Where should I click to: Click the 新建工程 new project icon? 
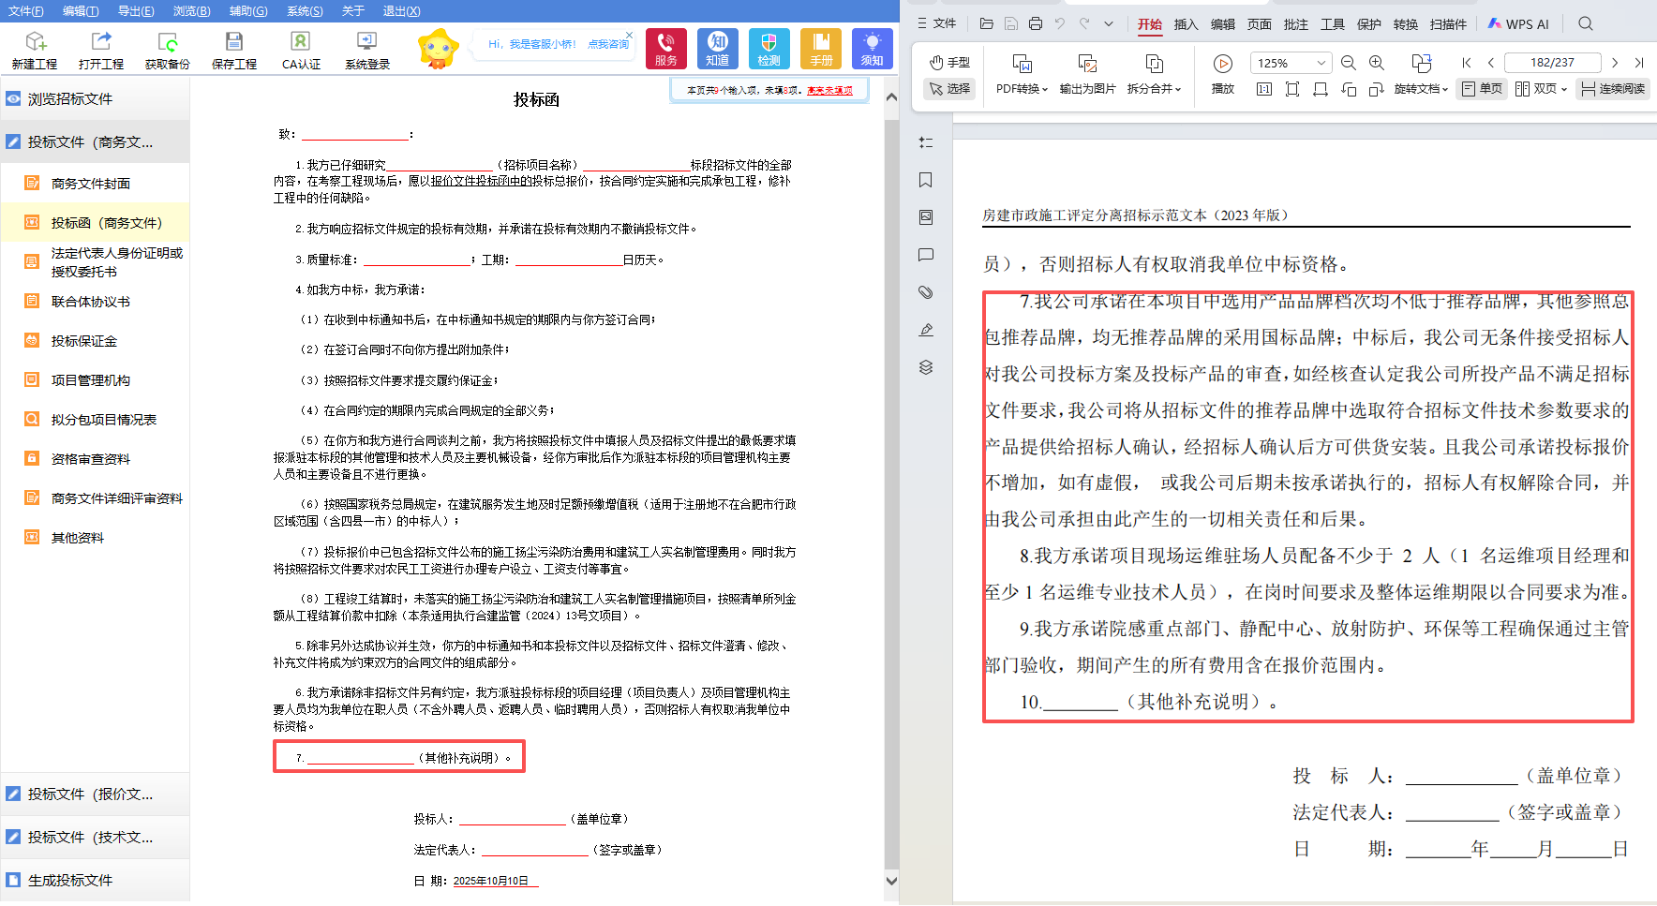(x=35, y=49)
